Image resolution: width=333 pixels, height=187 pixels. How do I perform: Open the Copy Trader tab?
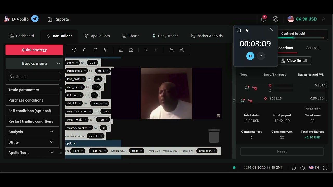165,36
